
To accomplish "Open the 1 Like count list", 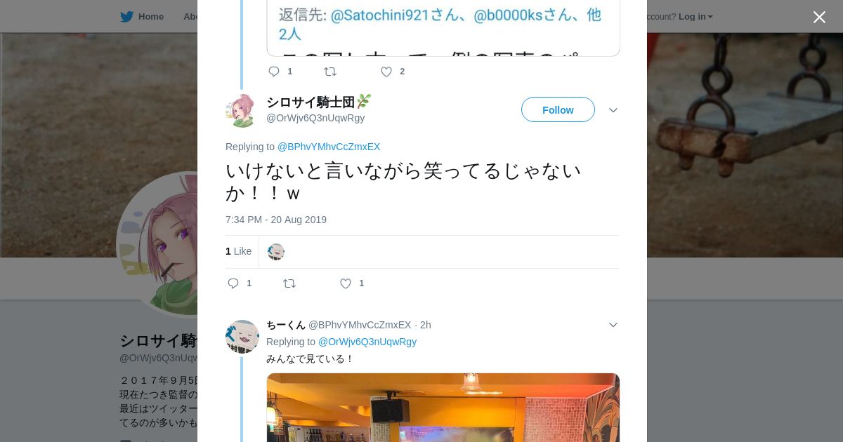I will [x=238, y=251].
